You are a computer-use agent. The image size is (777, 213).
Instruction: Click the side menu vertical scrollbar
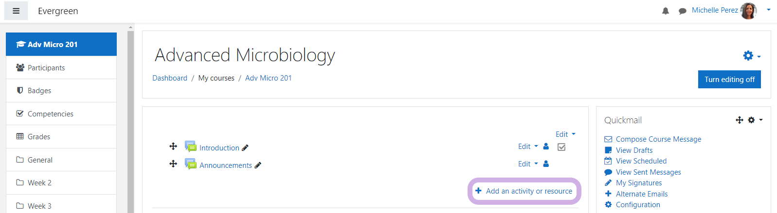coord(130,121)
